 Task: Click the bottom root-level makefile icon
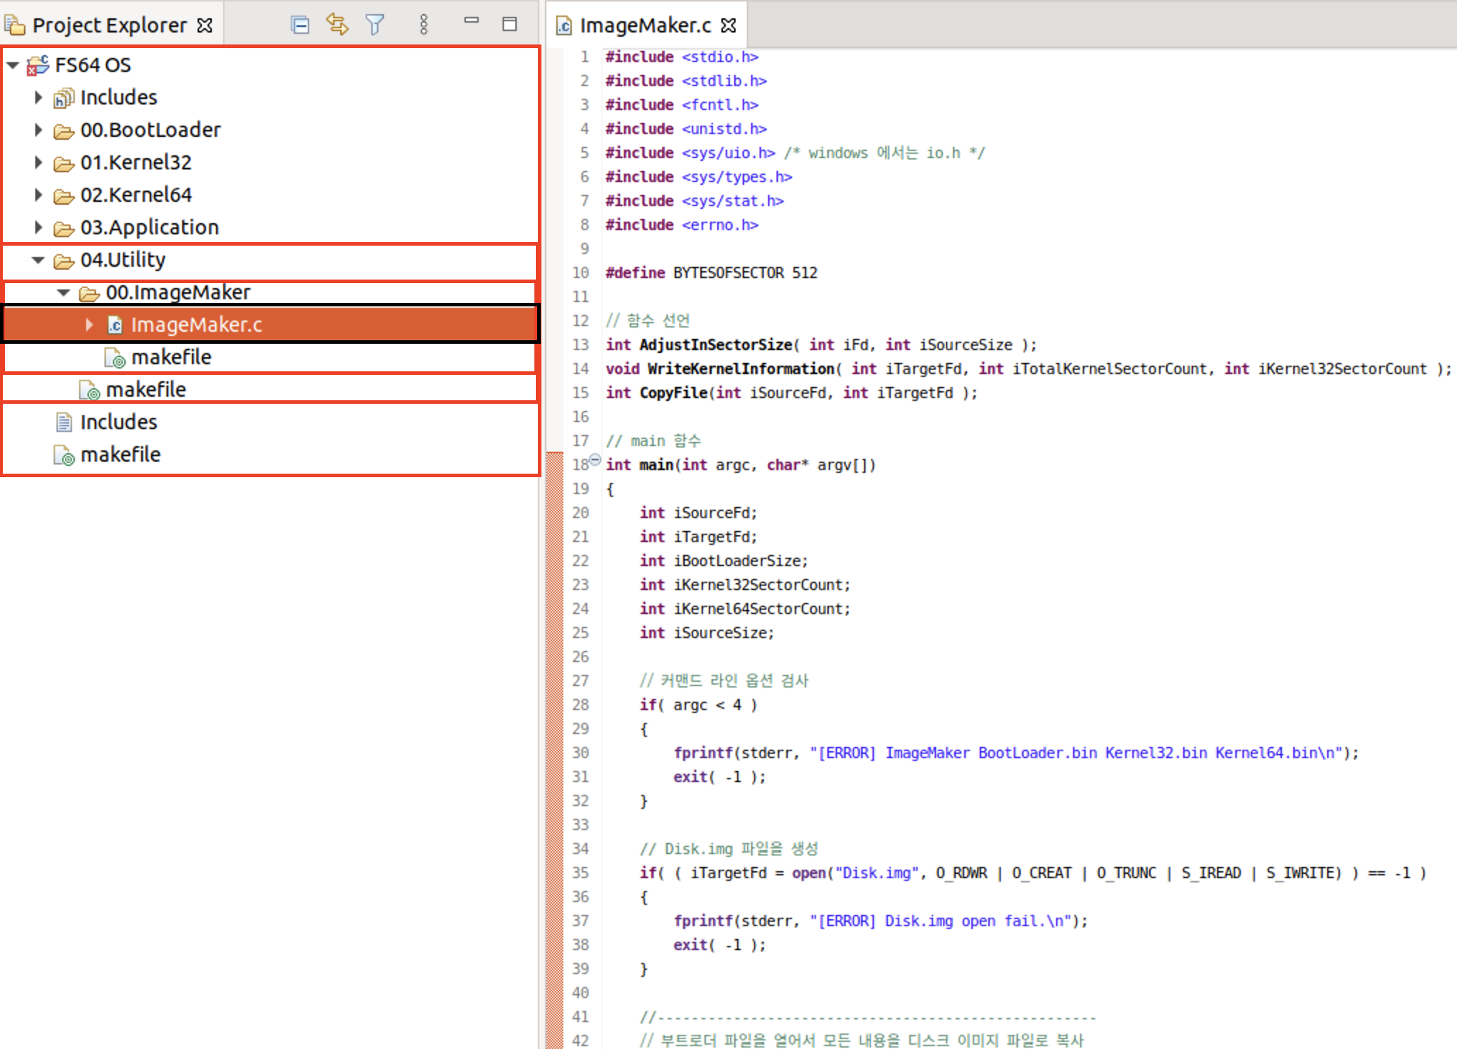(64, 455)
